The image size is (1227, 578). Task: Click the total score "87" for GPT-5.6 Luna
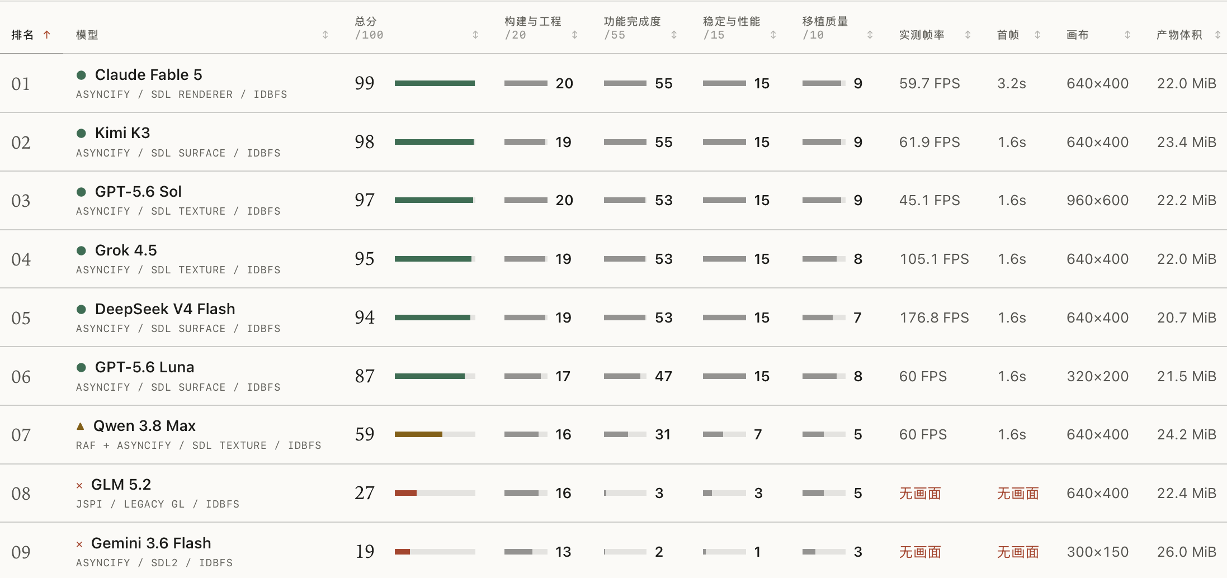(x=365, y=376)
